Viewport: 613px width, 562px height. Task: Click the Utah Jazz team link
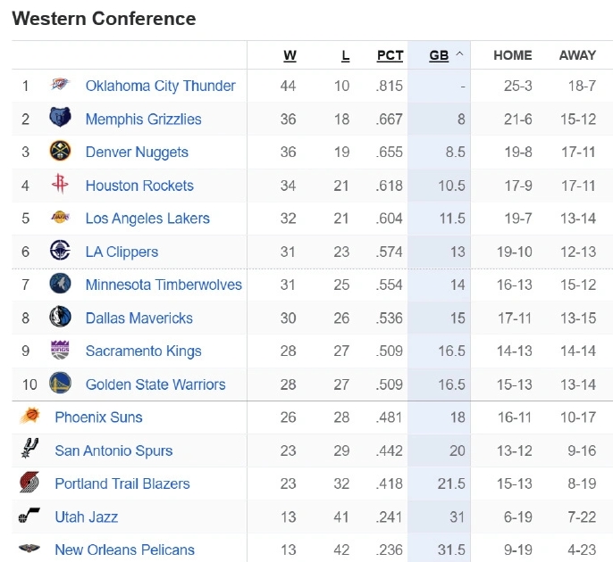point(86,517)
